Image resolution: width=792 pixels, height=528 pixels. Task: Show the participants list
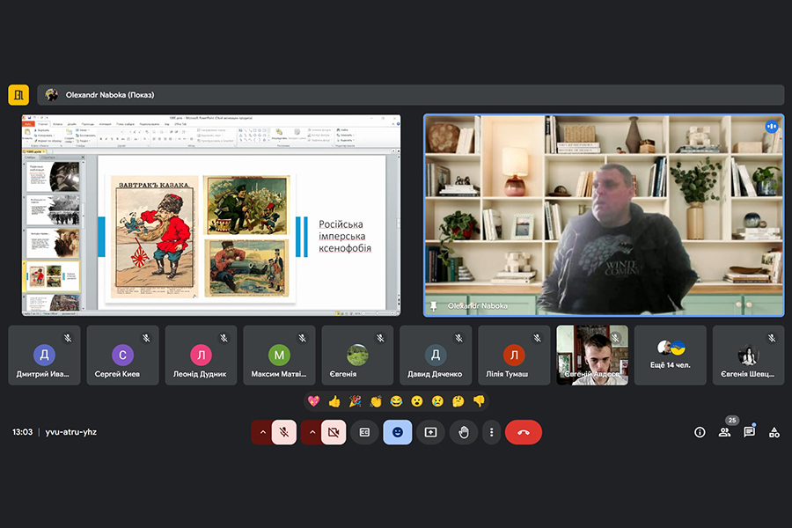(725, 432)
